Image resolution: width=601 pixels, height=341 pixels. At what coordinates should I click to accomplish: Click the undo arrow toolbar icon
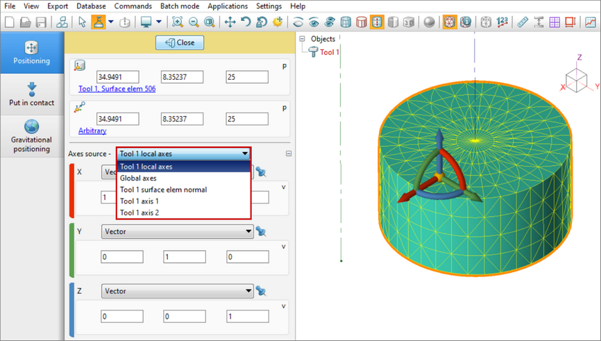tap(246, 22)
